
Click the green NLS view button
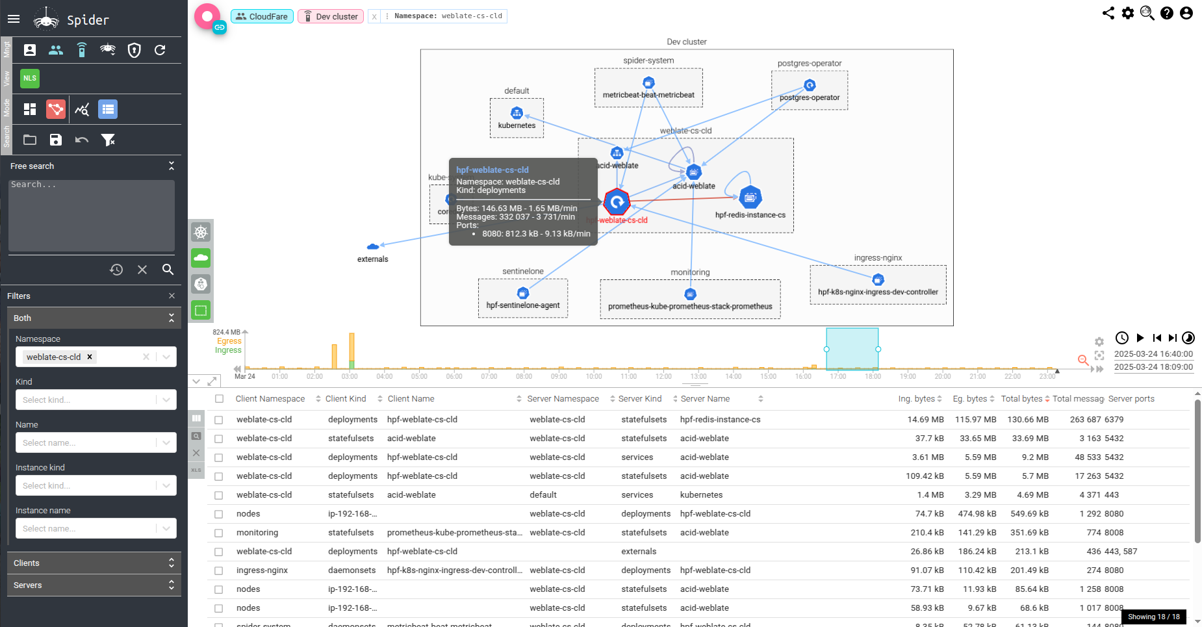click(x=30, y=78)
